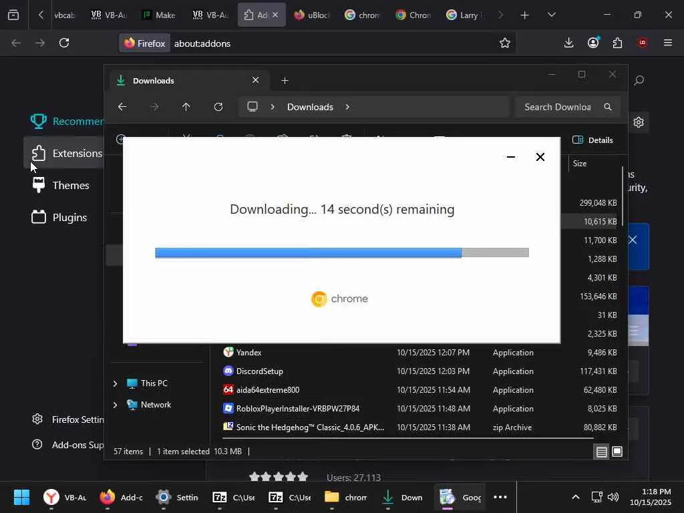Bookmark this page with the star icon
The height and width of the screenshot is (513, 684).
pos(505,43)
